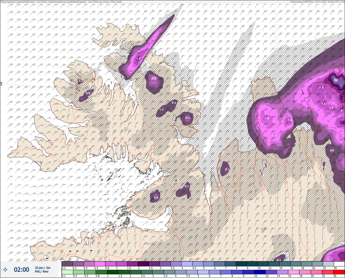Select white 30 swatch in upper legend row
The image size is (345, 278).
coord(339,264)
